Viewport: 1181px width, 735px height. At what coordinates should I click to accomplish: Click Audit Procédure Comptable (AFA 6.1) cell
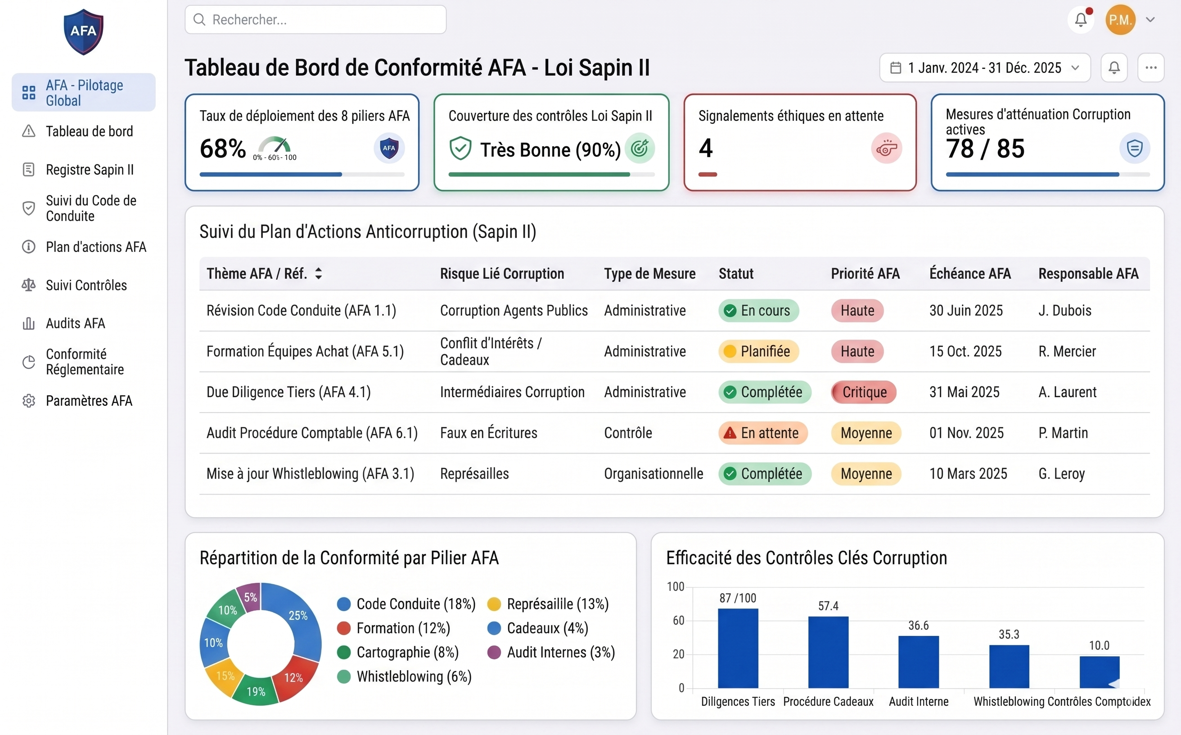point(312,433)
